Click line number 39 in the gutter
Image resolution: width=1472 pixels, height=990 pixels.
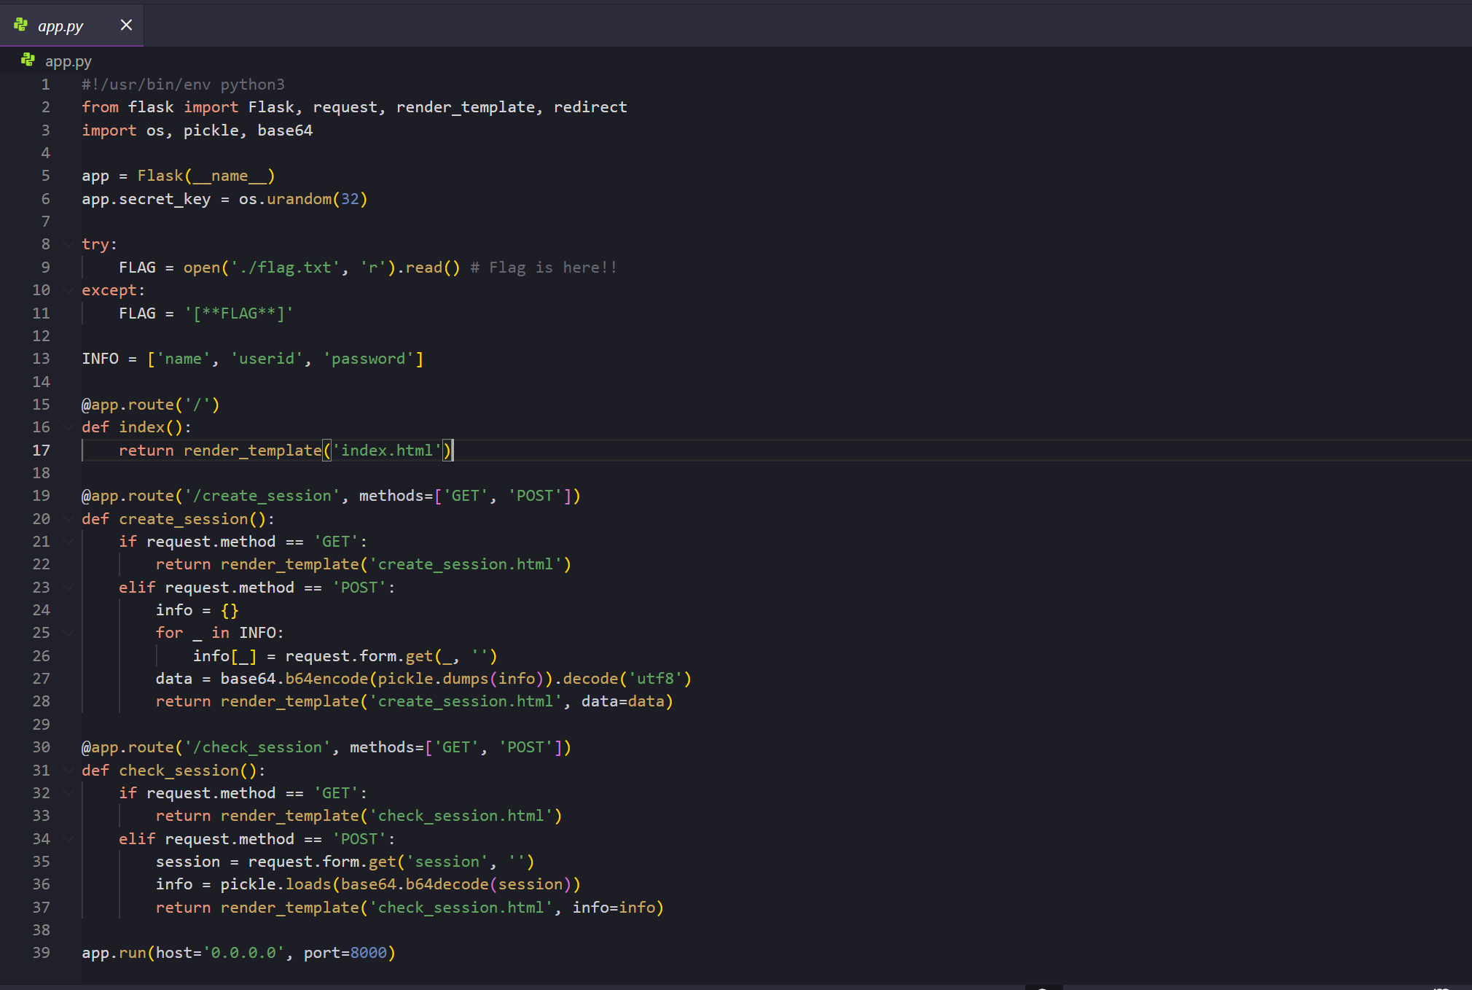coord(42,953)
